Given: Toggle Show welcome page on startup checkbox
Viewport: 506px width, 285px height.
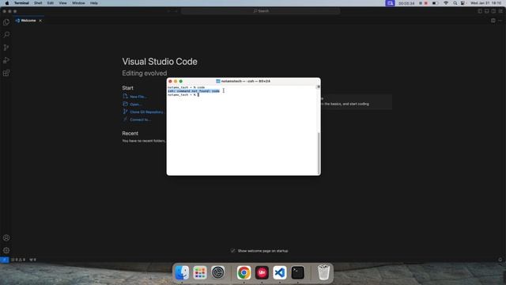Looking at the screenshot, I should coord(232,251).
